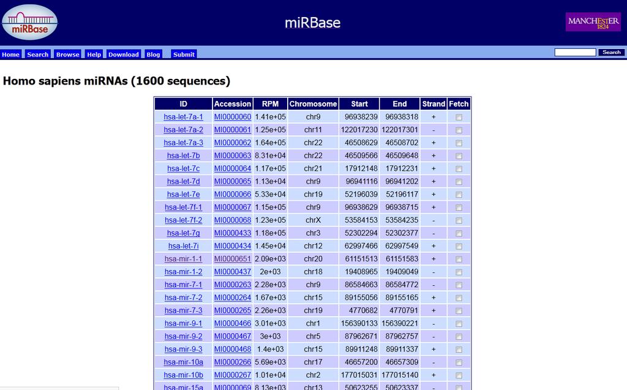The height and width of the screenshot is (390, 627).
Task: Open the hsa-mir-1-2 ID link
Action: [183, 272]
